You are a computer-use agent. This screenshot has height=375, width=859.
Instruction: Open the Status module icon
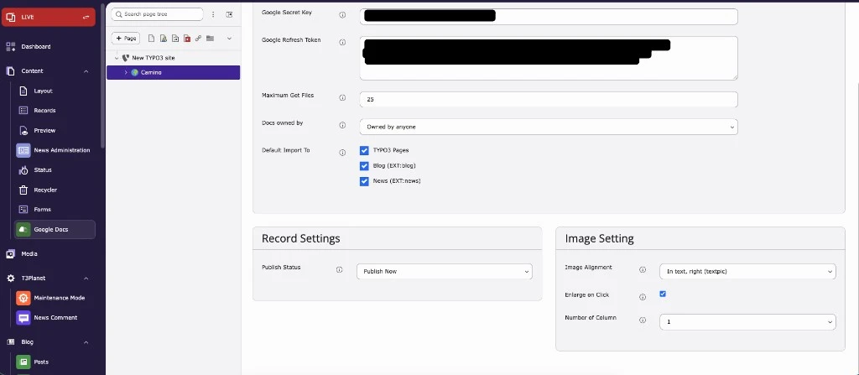[23, 170]
